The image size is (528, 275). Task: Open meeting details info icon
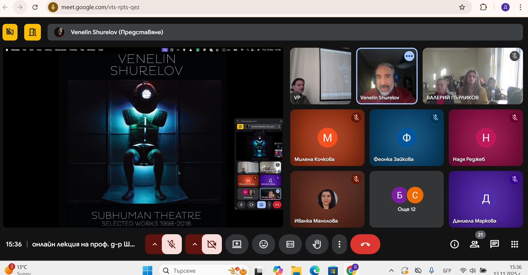click(x=454, y=244)
